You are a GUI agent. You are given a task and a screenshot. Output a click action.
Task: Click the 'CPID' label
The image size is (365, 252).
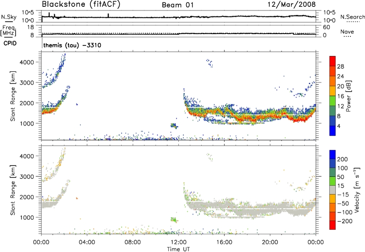[10, 43]
